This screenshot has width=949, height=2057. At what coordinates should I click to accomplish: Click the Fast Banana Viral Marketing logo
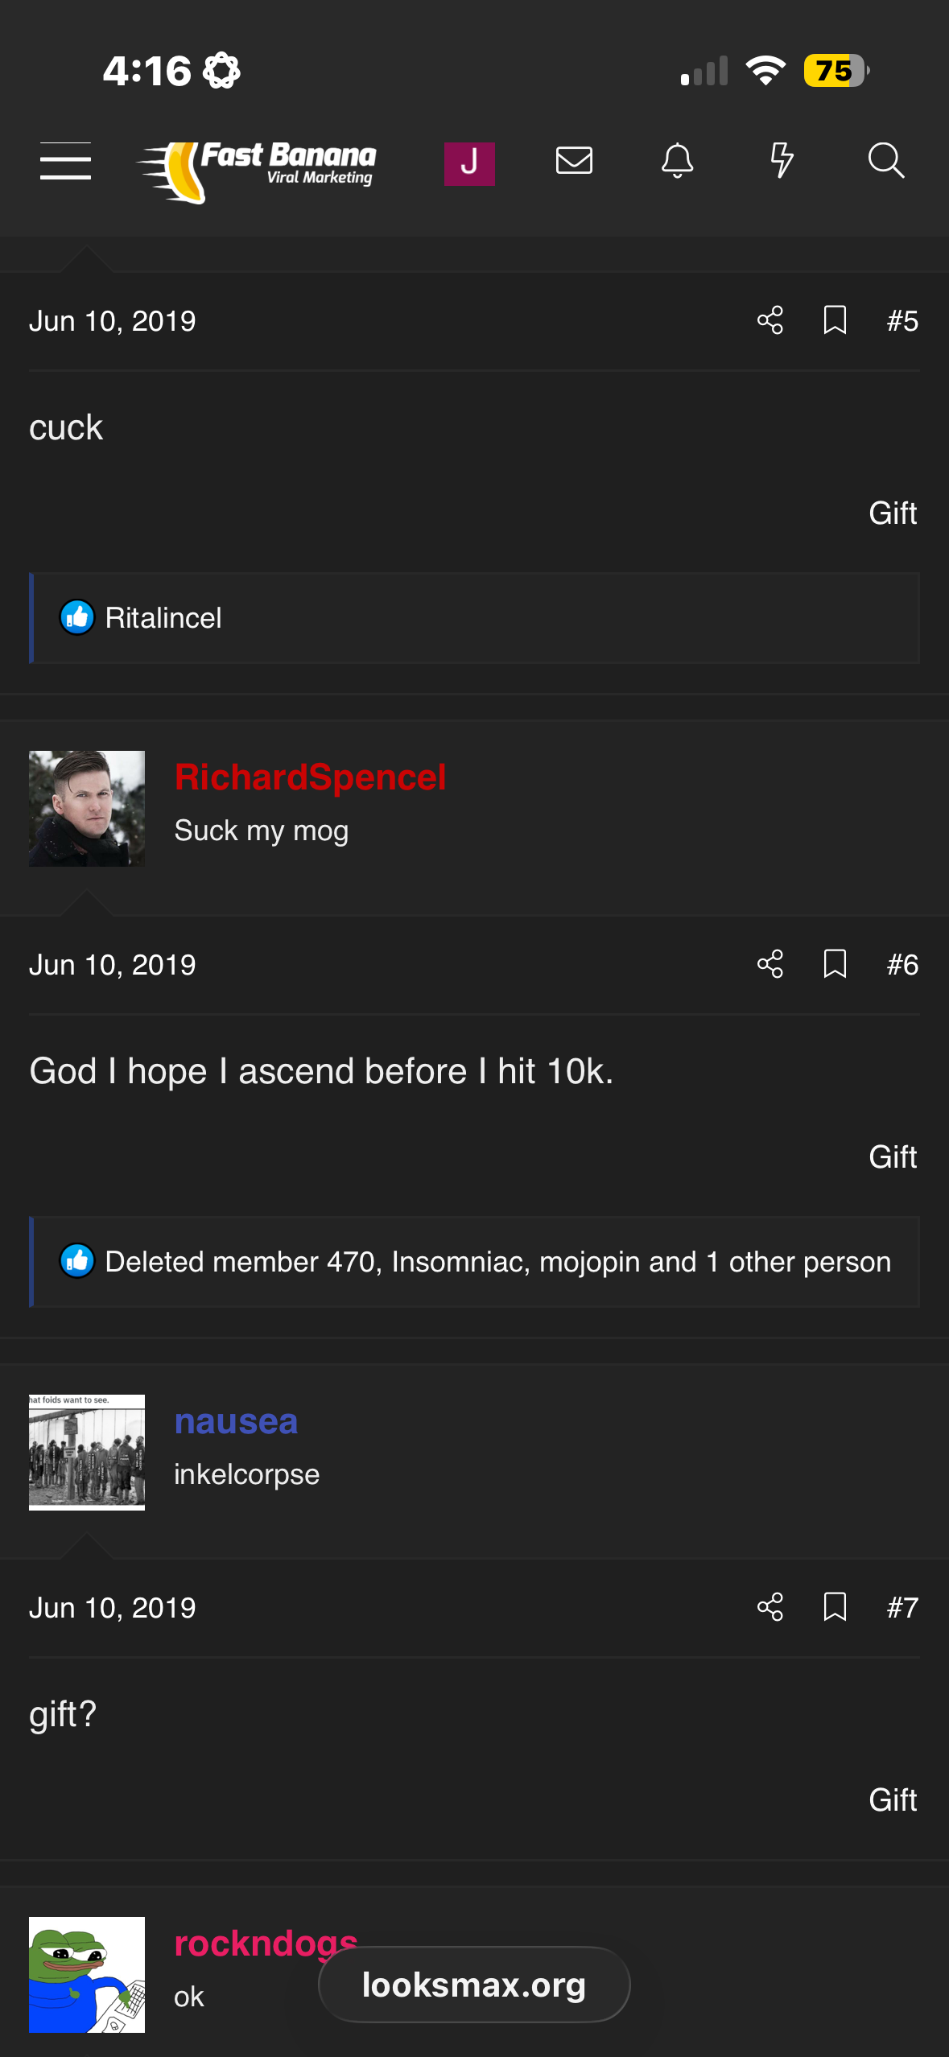pyautogui.click(x=257, y=169)
